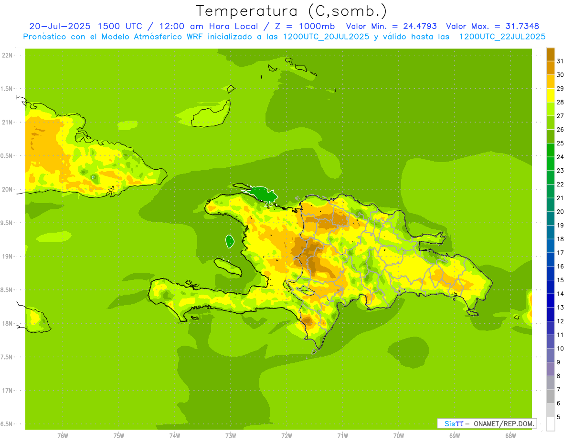
Task: Click the color bar segment between 24 and 25
Action: coord(551,150)
